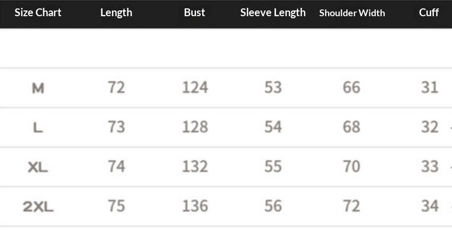Select the Sleeve Length header
Image resolution: width=452 pixels, height=230 pixels.
coord(273,13)
